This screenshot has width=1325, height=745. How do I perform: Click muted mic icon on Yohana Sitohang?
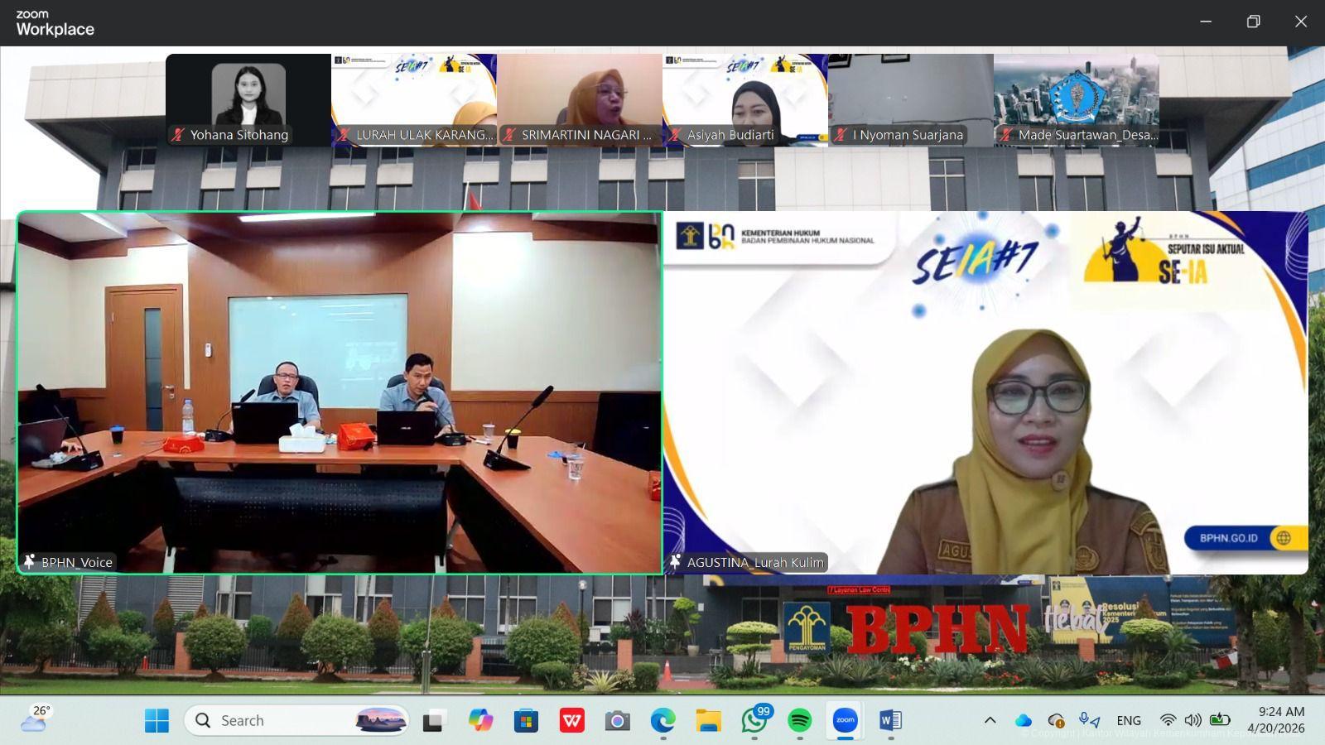point(178,135)
